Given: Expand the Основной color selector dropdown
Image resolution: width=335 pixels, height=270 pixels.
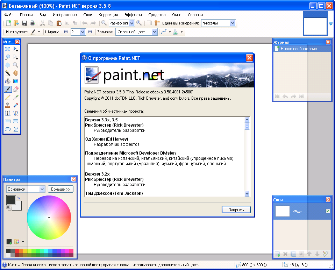Looking at the screenshot, I should click(x=42, y=189).
